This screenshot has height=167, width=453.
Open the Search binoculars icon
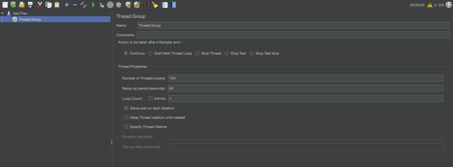tap(147, 5)
